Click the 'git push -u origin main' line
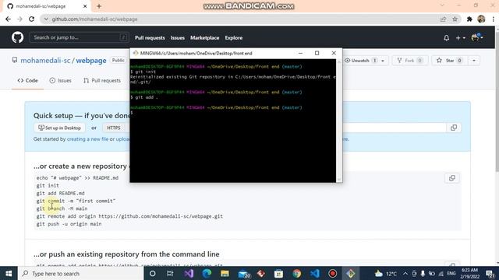Screen dimensions: 499x280 (69, 224)
